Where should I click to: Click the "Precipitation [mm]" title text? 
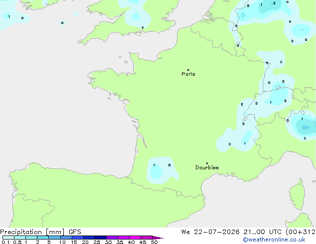[x=32, y=232]
